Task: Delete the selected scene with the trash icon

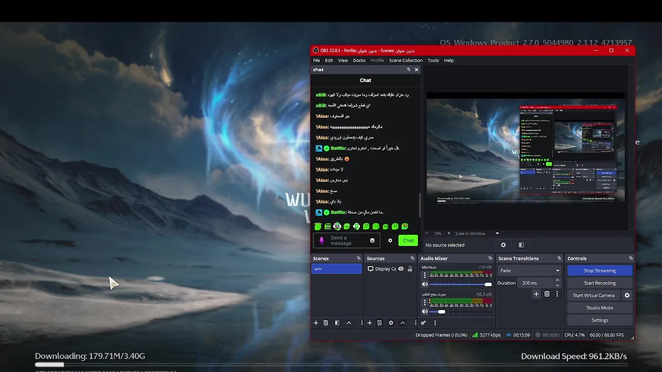Action: pos(325,323)
